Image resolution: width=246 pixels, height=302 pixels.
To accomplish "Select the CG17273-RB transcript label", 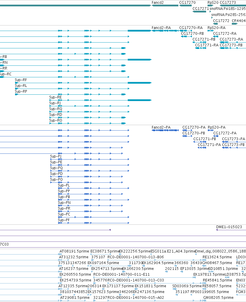I will click(x=231, y=45).
